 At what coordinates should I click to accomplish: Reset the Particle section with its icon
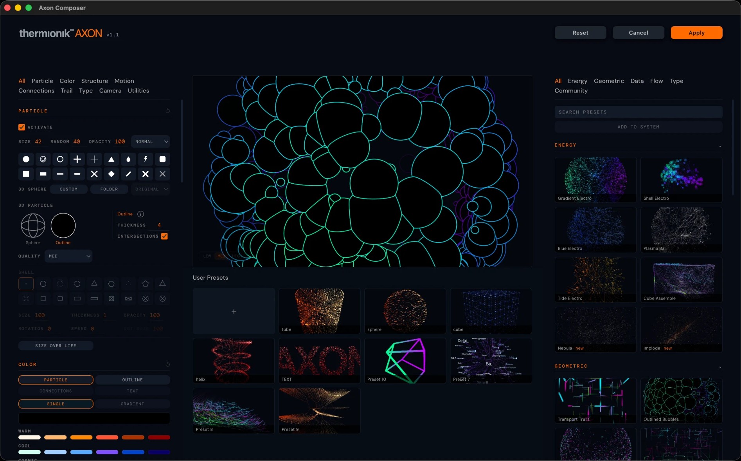(x=168, y=111)
